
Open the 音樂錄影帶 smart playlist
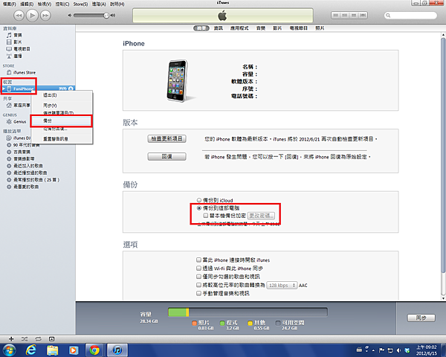24,159
